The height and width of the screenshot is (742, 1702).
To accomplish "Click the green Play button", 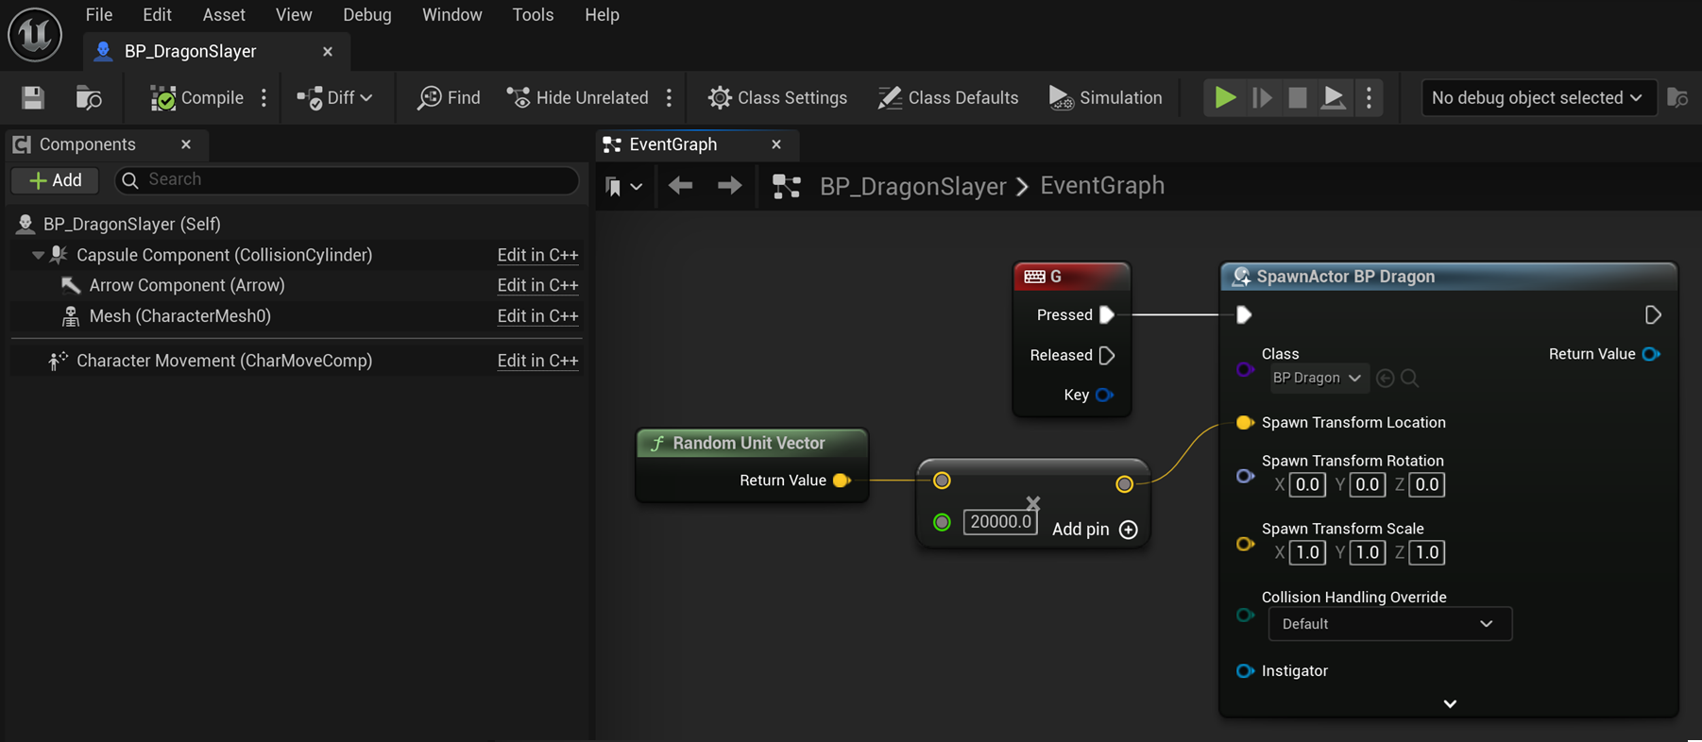I will (x=1225, y=97).
